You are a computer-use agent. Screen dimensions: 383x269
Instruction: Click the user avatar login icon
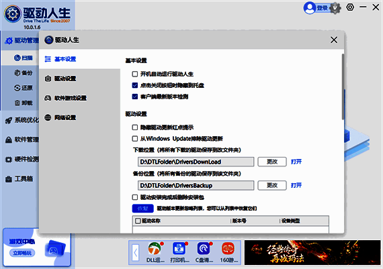310,8
